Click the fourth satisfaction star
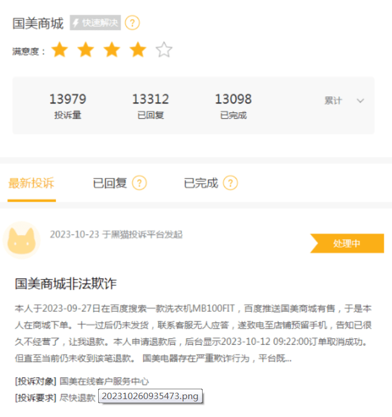This screenshot has width=392, height=417. click(x=138, y=50)
